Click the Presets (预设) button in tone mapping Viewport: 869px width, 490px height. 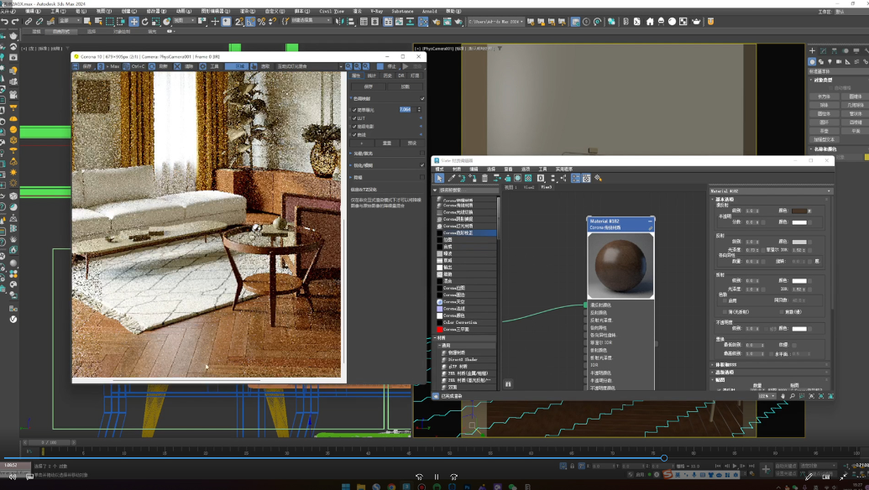pos(411,143)
